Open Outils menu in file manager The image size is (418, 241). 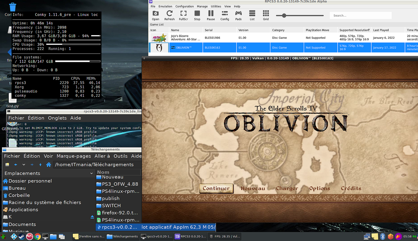pos(121,156)
